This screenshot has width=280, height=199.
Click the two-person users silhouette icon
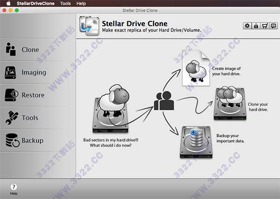click(x=164, y=101)
